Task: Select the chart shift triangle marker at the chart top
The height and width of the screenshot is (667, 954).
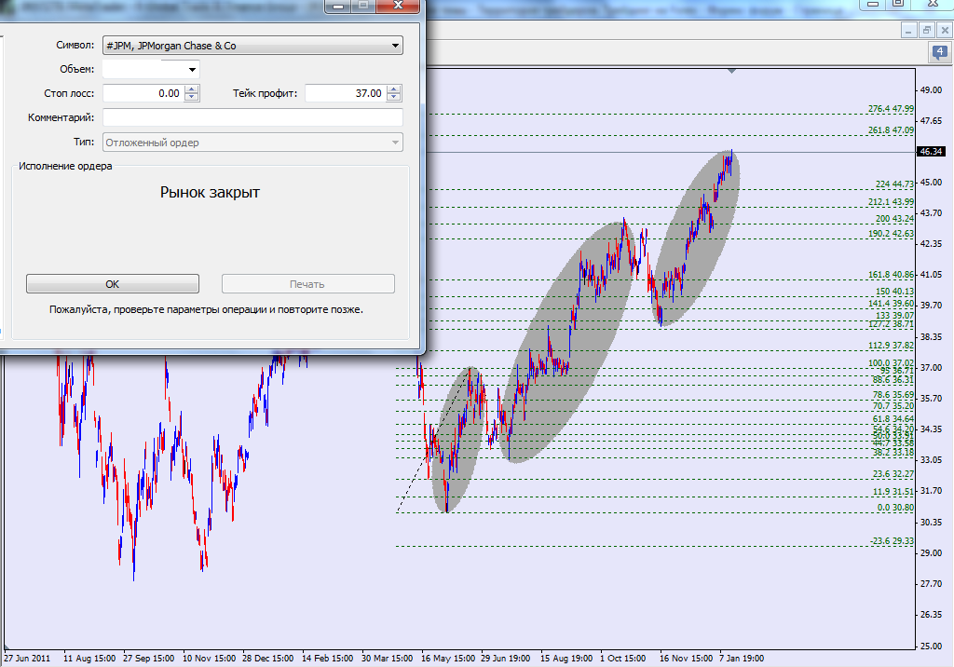Action: coord(732,72)
